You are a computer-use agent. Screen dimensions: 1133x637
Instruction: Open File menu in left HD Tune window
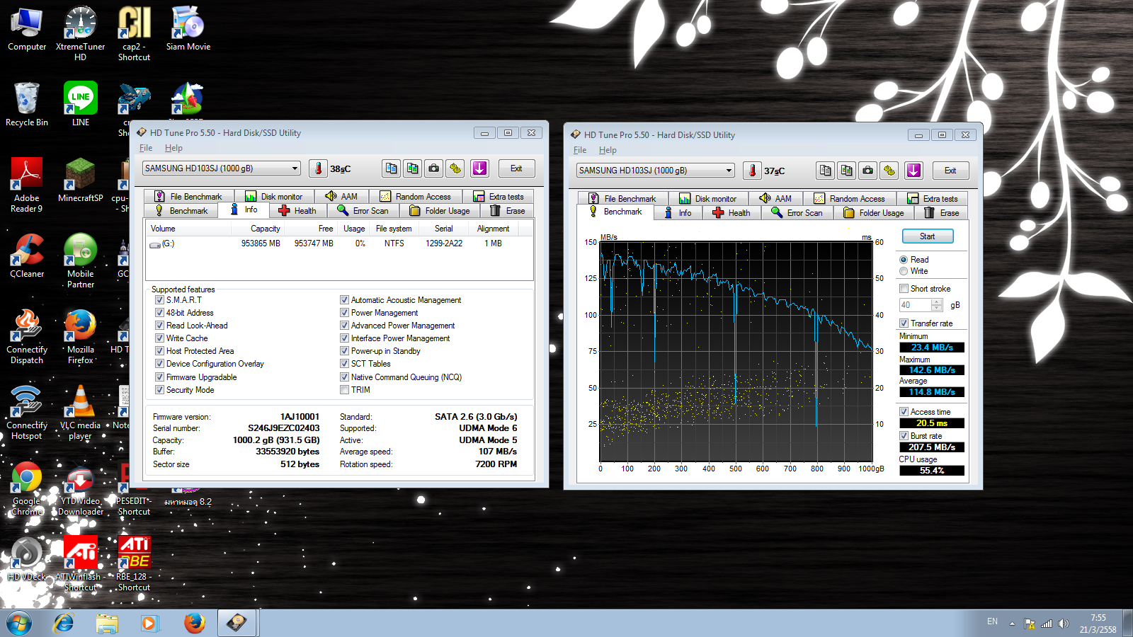click(146, 148)
